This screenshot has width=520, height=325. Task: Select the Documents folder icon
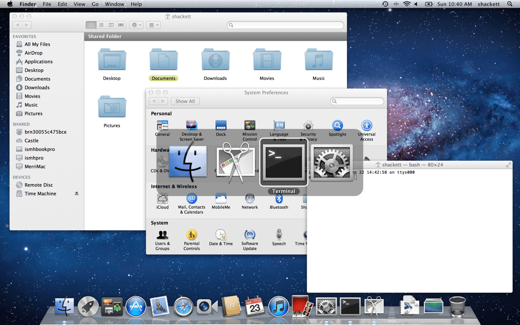[164, 60]
